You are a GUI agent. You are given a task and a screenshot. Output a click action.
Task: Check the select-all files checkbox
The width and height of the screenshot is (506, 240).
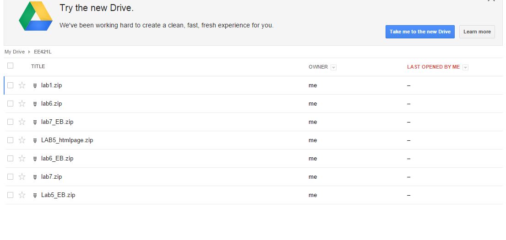pyautogui.click(x=11, y=66)
